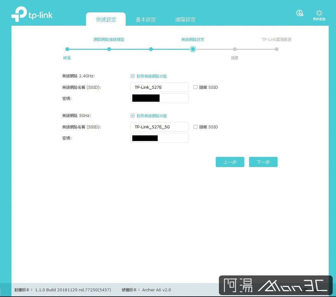Image resolution: width=336 pixels, height=297 pixels.
Task: Switch to the 基本設定 tab
Action: coord(146,19)
